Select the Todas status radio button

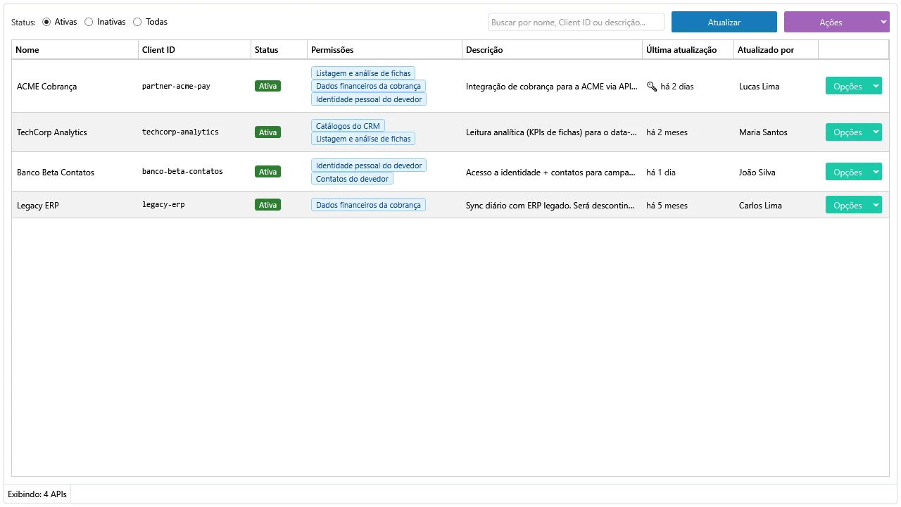[137, 22]
